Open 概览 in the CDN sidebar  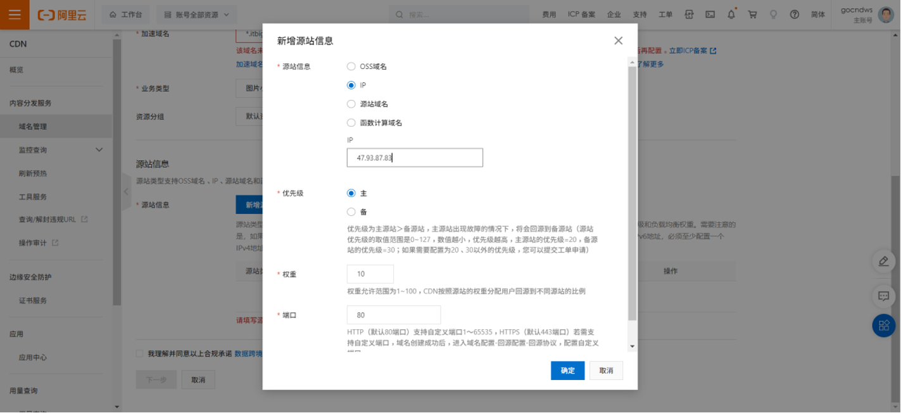pos(16,70)
